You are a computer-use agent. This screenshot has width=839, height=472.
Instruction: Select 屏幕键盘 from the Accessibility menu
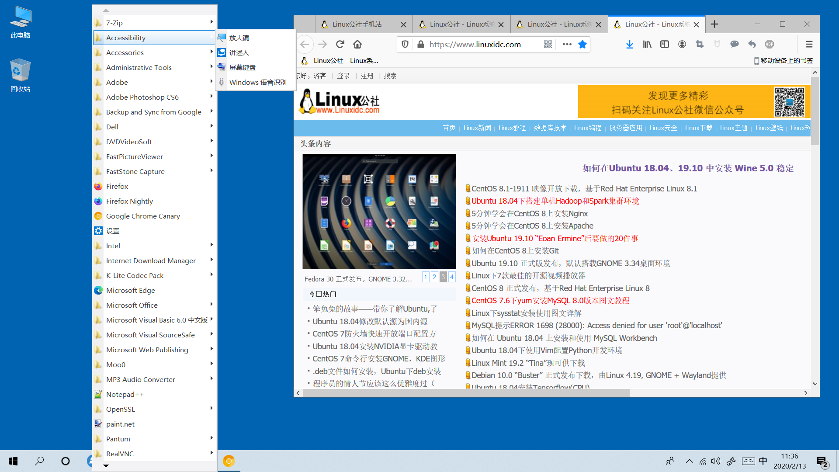[243, 67]
